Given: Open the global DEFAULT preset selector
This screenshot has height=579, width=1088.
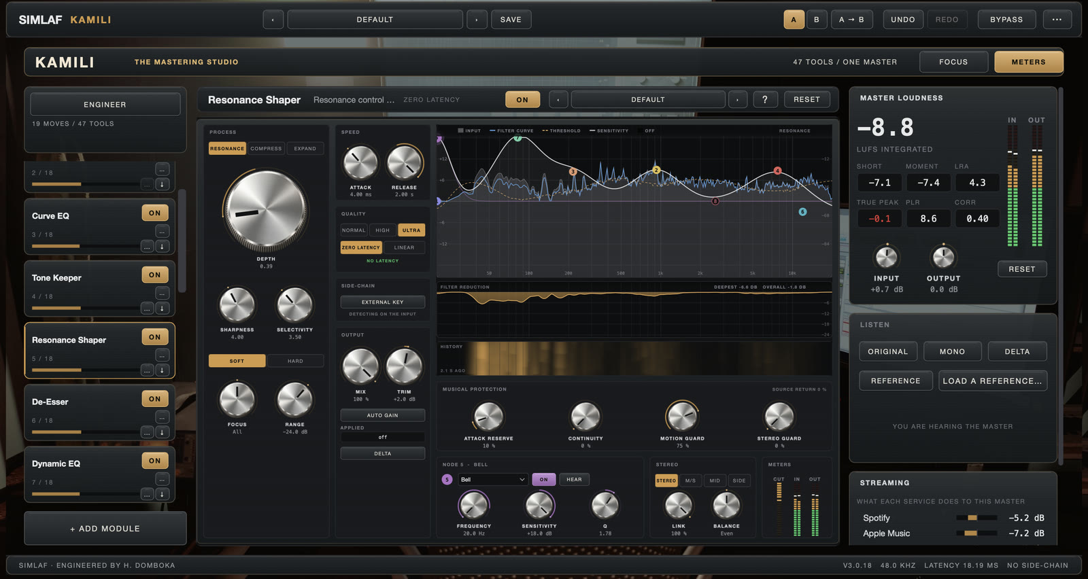Looking at the screenshot, I should [375, 20].
